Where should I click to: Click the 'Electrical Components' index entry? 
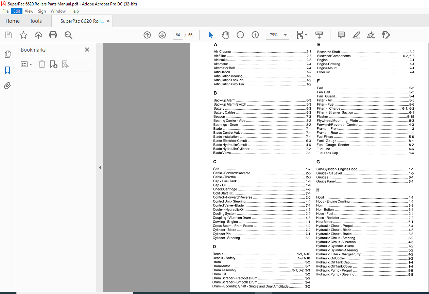(366, 56)
